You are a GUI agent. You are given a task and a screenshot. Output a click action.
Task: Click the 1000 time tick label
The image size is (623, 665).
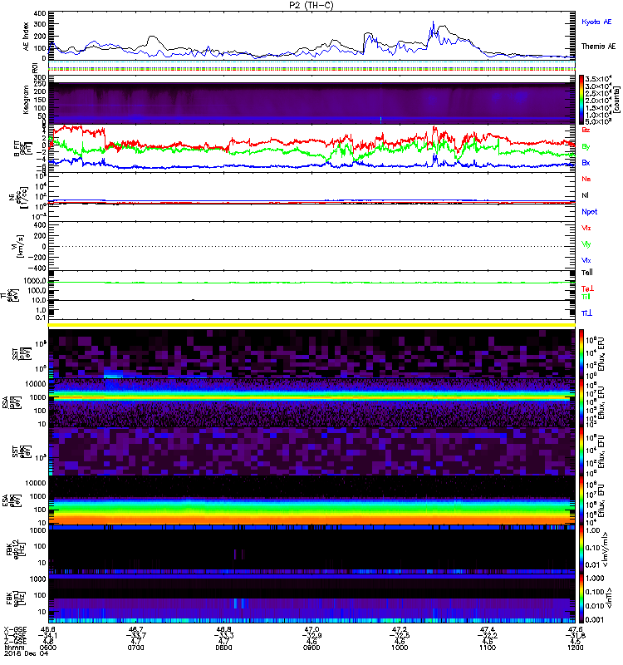click(x=400, y=648)
